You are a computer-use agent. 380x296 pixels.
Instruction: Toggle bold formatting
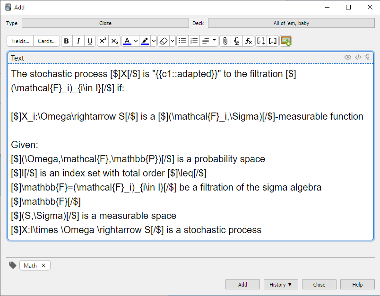coord(66,41)
